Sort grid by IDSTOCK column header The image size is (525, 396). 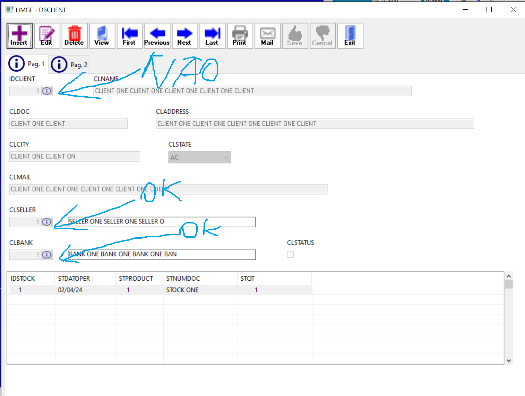[x=31, y=279]
